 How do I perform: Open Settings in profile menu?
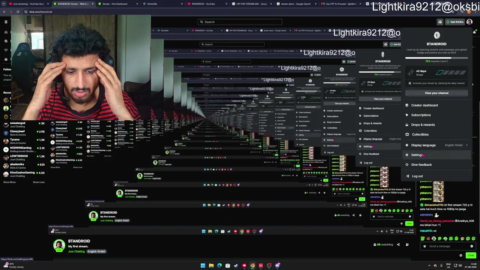coord(436,155)
